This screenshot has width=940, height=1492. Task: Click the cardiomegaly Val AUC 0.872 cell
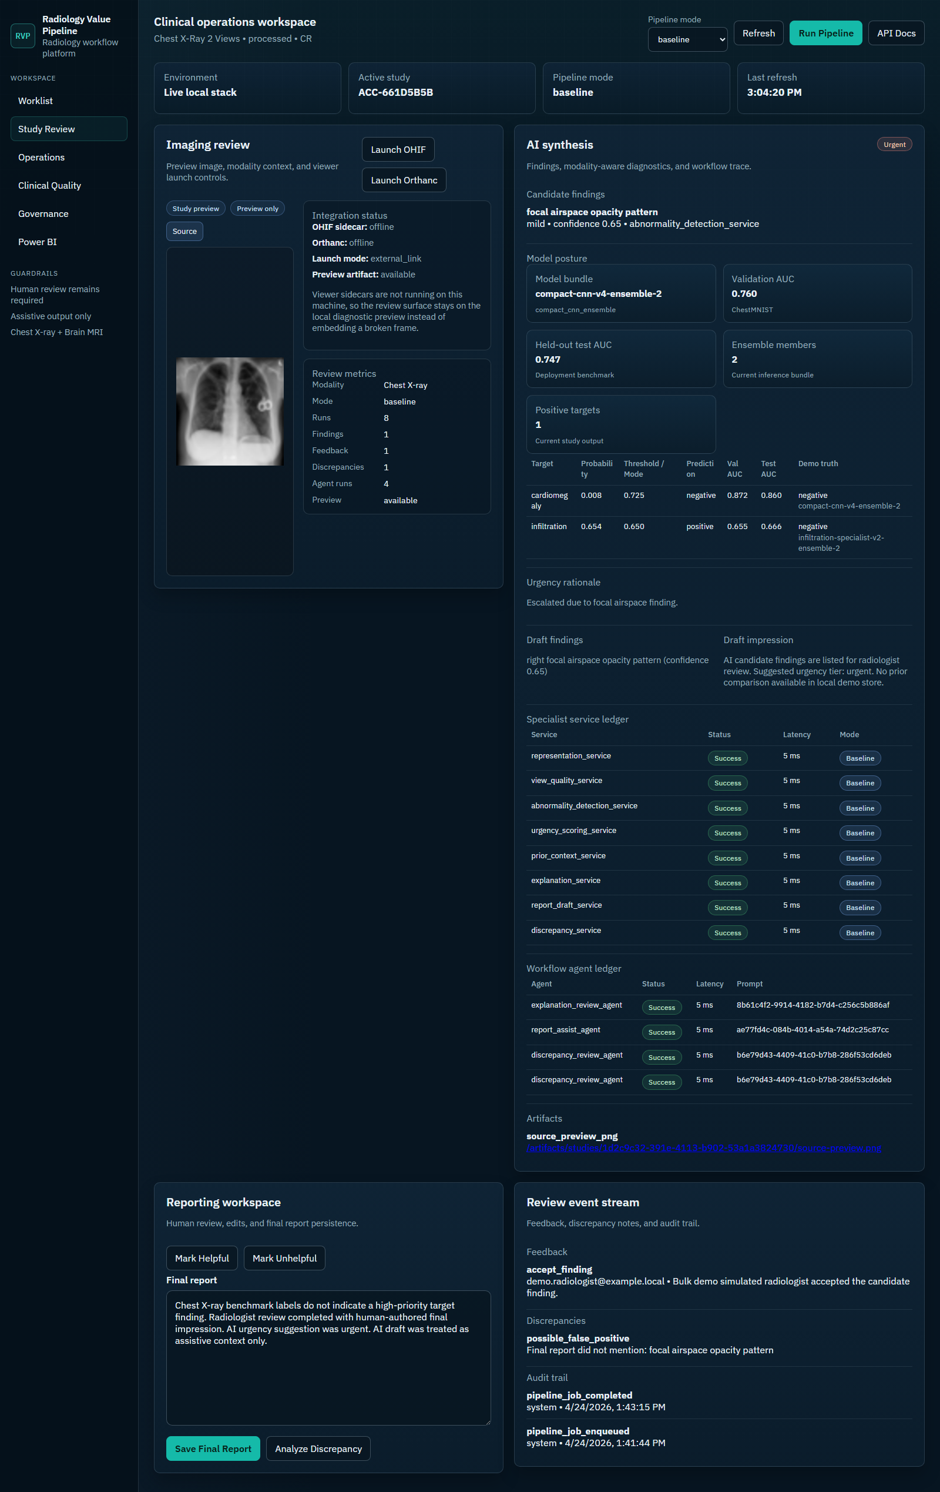pyautogui.click(x=737, y=496)
